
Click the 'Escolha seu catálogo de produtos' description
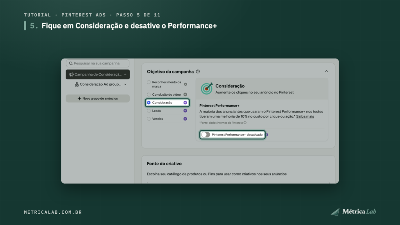point(217,174)
